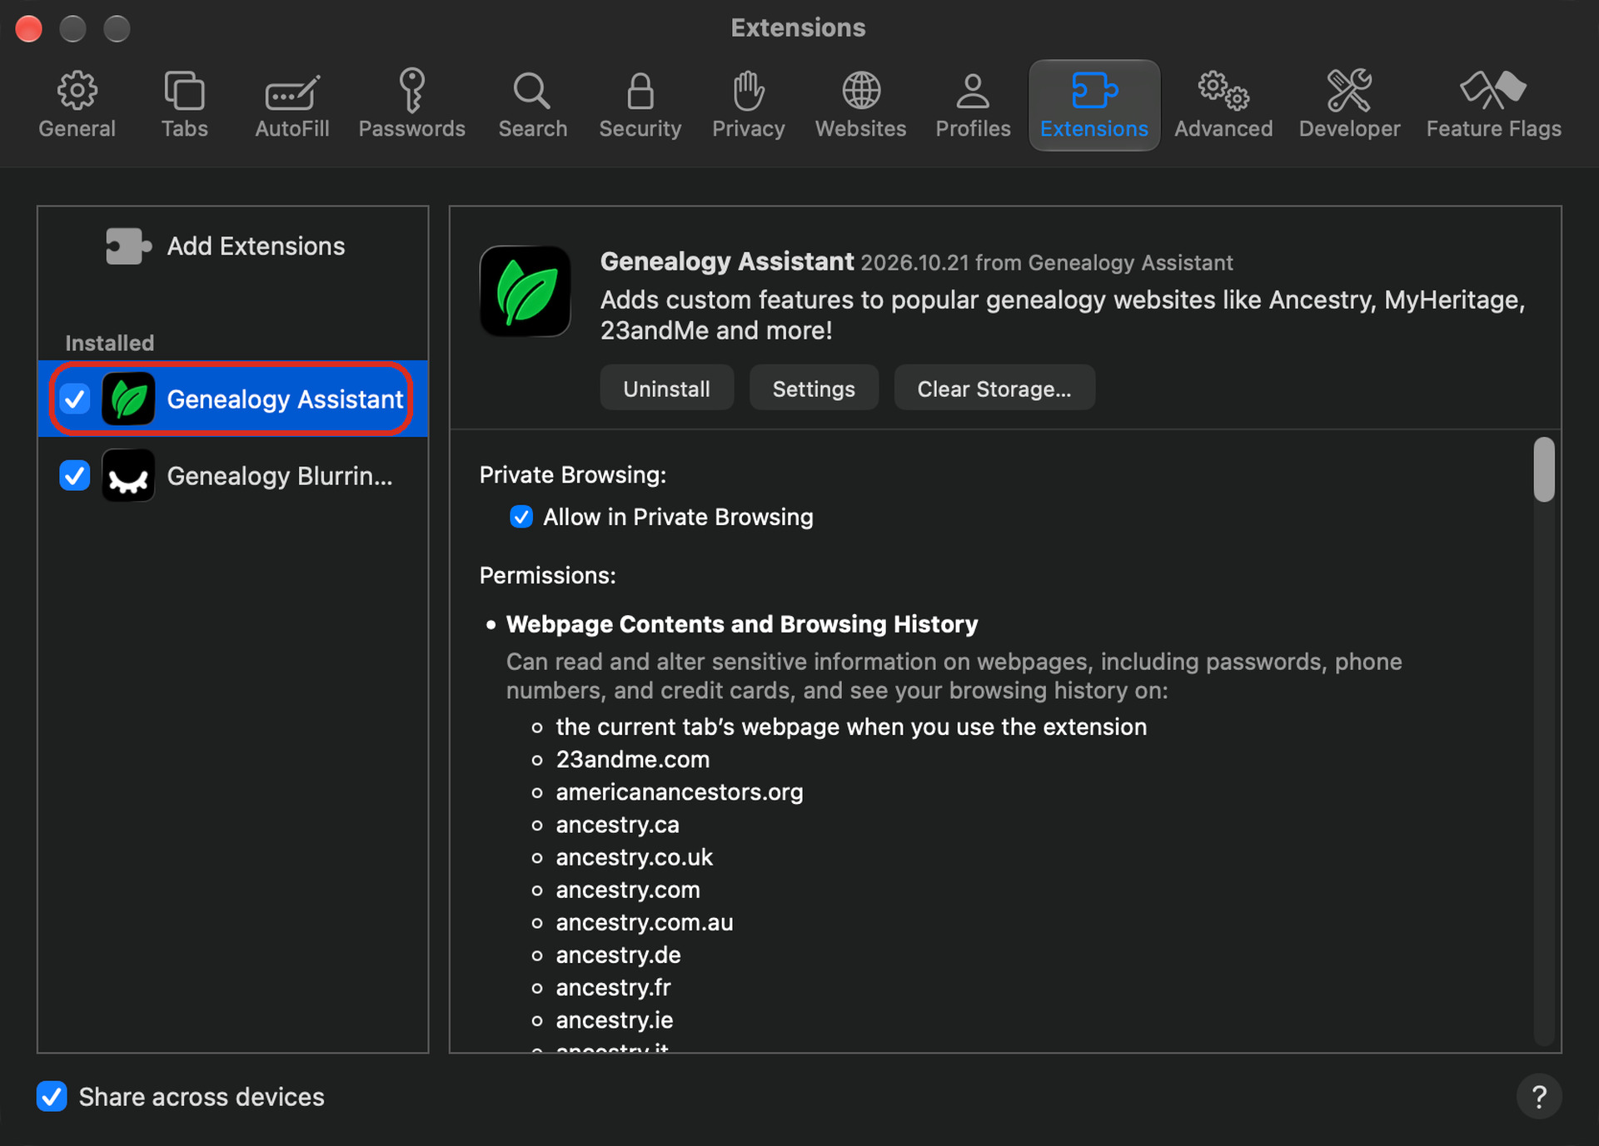Open the Security lock pane
The height and width of the screenshot is (1146, 1599).
tap(640, 105)
